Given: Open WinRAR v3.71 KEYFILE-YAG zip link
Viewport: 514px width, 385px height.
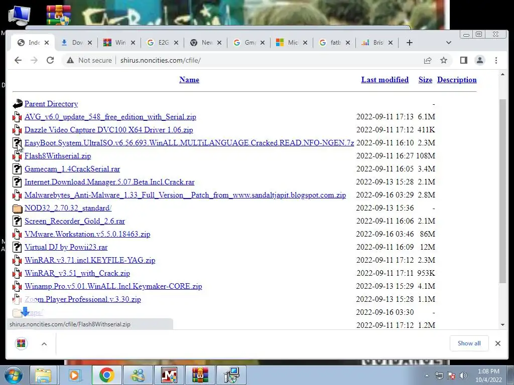Looking at the screenshot, I should click(x=90, y=260).
